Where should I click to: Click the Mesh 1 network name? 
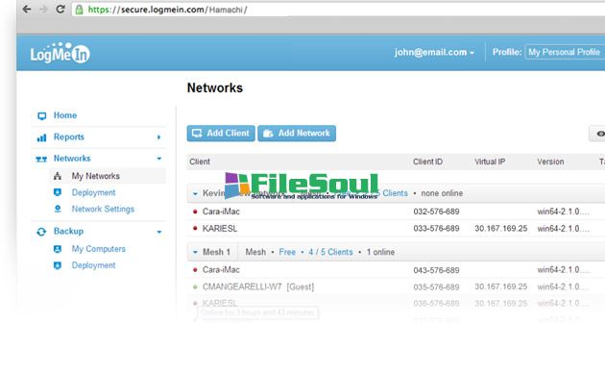[x=216, y=252]
